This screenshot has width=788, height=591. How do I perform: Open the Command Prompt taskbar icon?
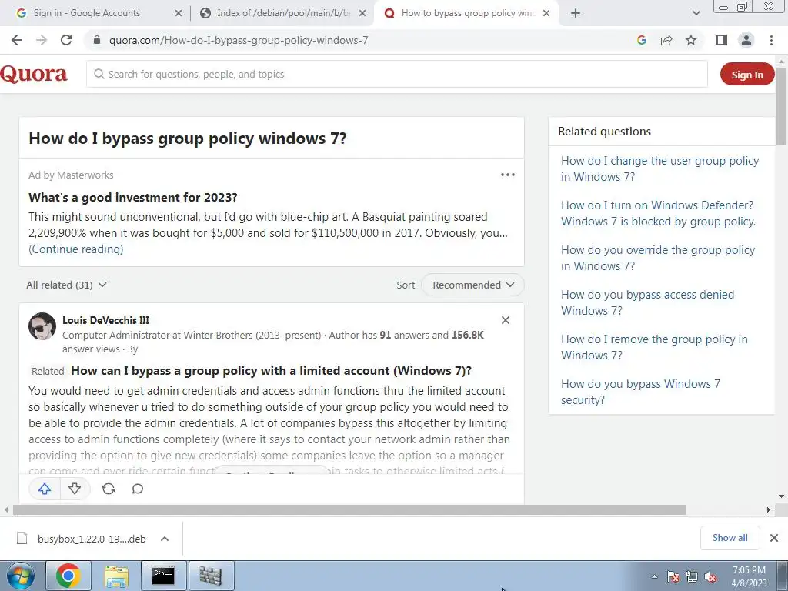(x=163, y=576)
